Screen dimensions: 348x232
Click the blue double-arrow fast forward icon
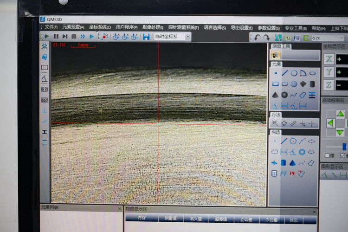[x=83, y=36]
